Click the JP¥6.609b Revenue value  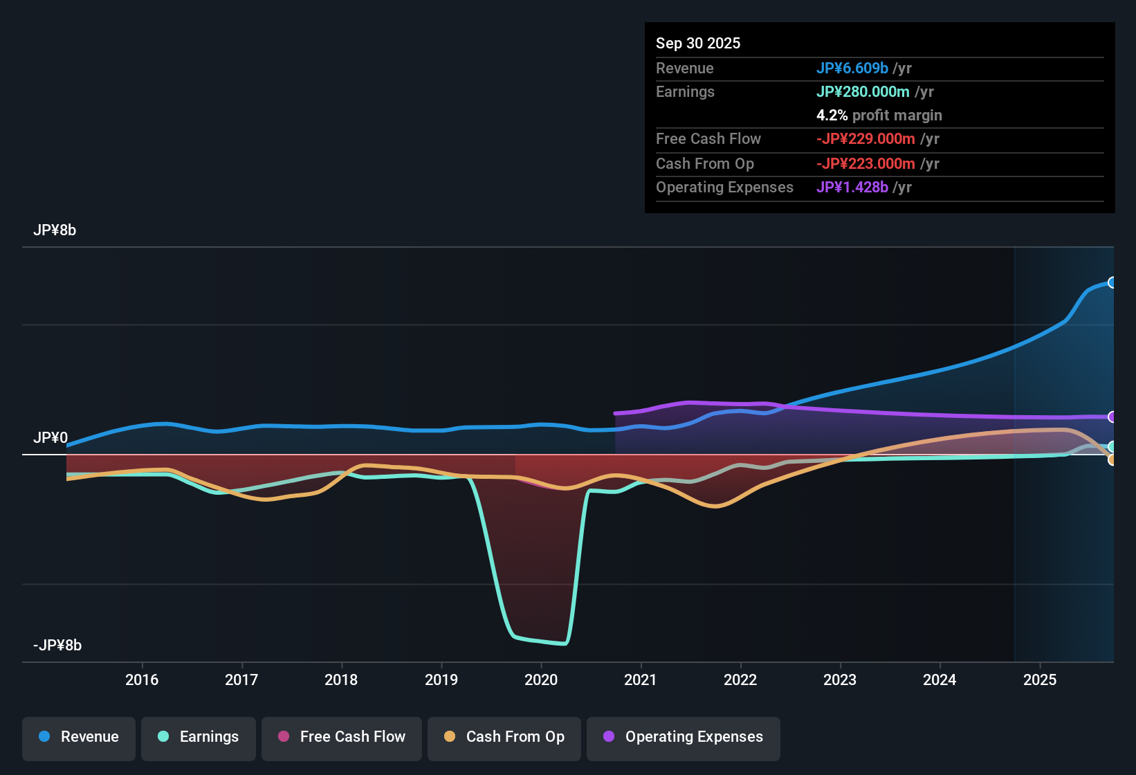tap(852, 68)
